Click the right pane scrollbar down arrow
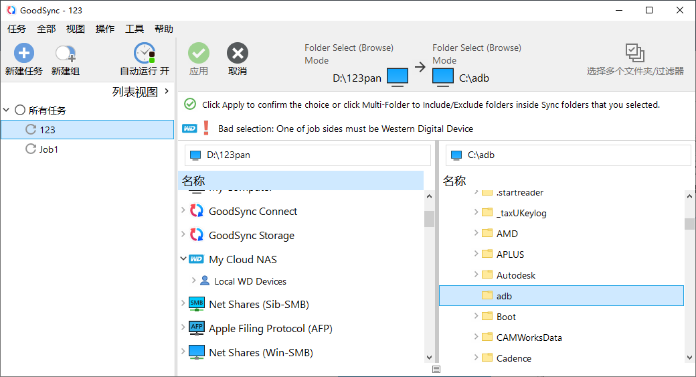This screenshot has width=696, height=377. [x=689, y=357]
